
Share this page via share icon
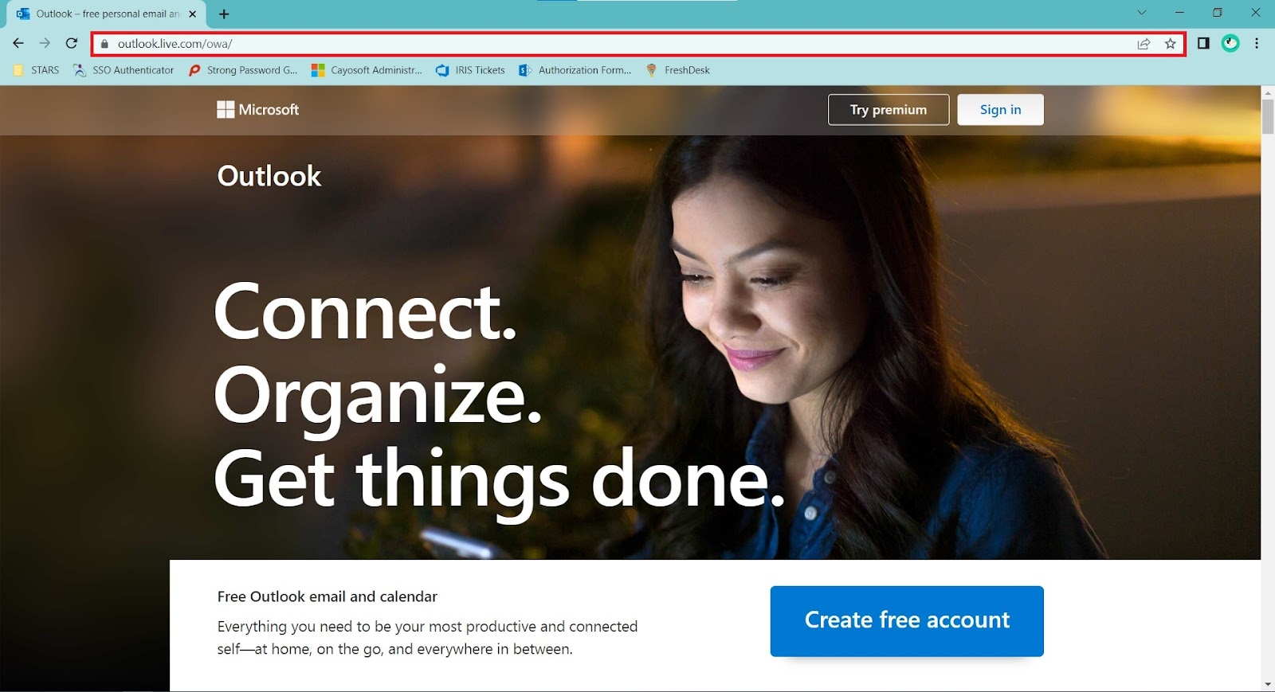pyautogui.click(x=1144, y=44)
